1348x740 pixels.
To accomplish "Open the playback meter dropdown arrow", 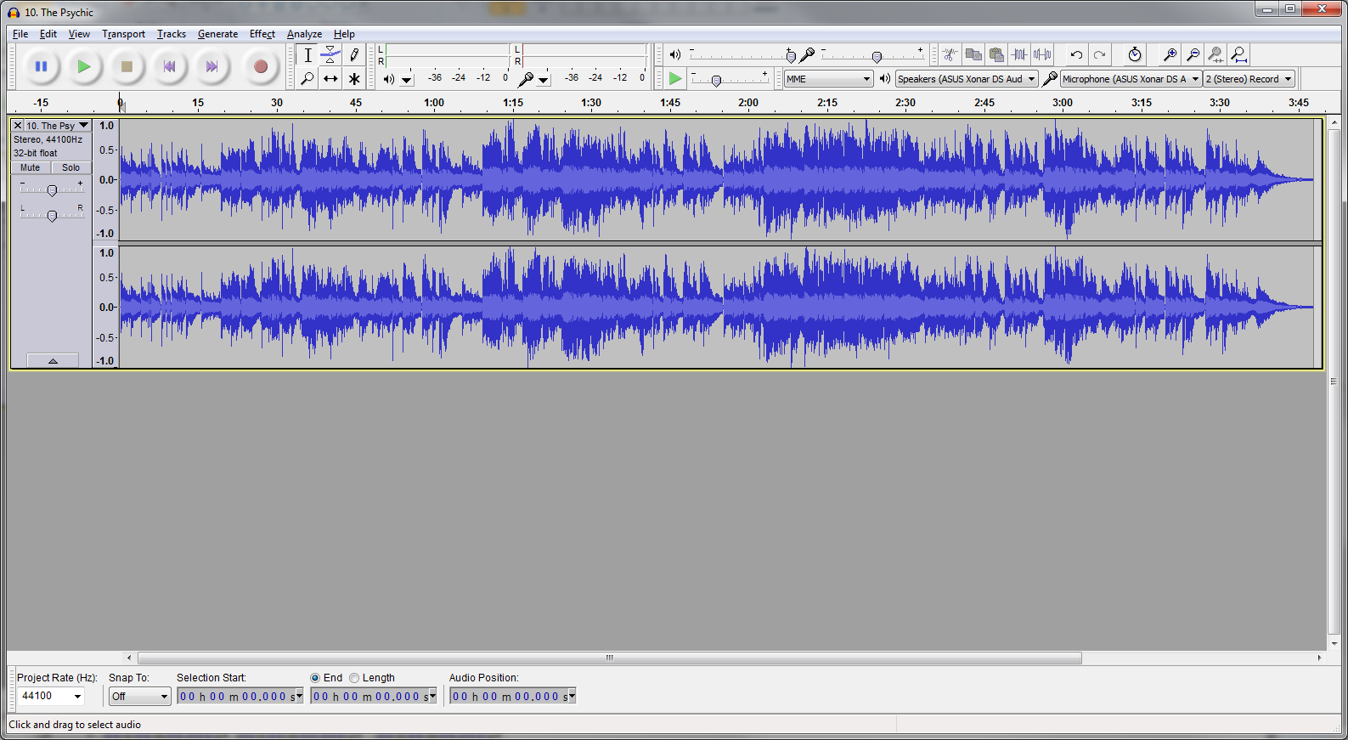I will 407,80.
